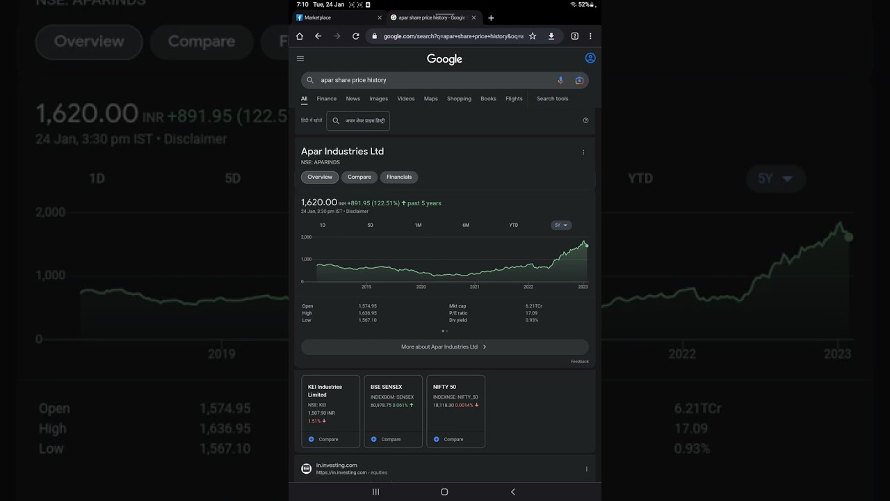The image size is (890, 501).
Task: Go back with browser back arrow
Action: [318, 36]
